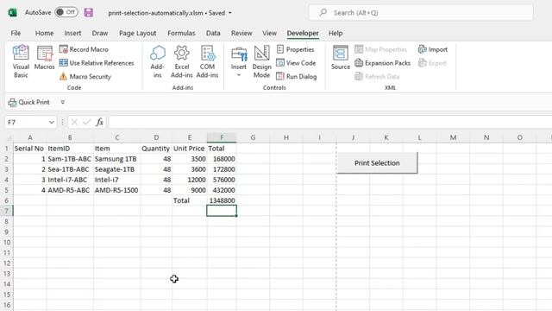Click the Intel-i7-ABC cell
552x311 pixels.
(x=70, y=180)
